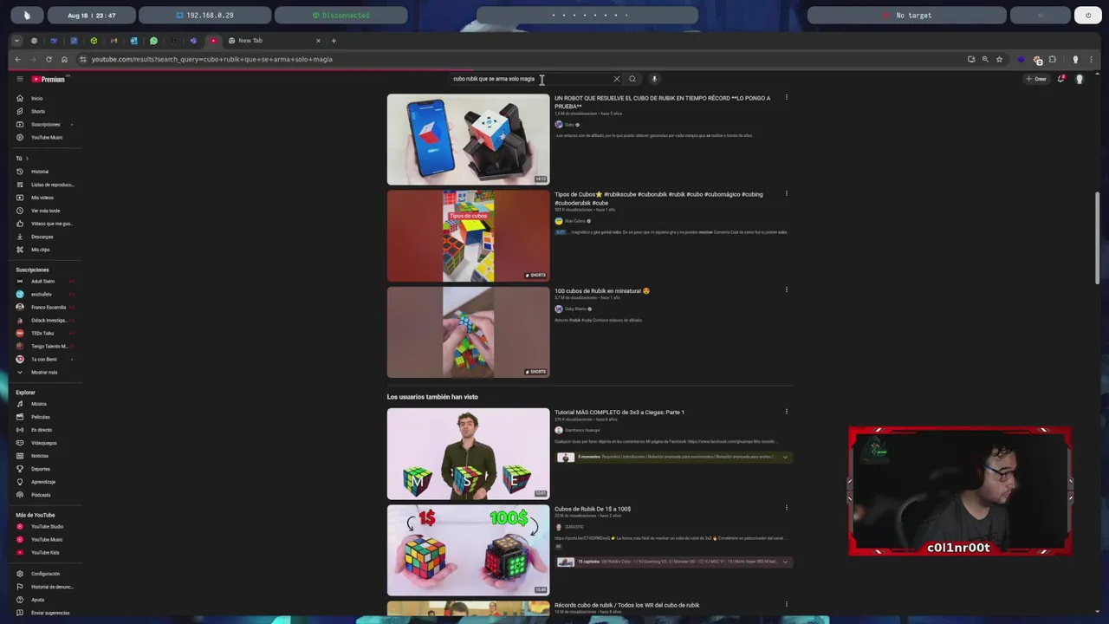
Task: Go back with browser back arrow
Action: (x=17, y=60)
